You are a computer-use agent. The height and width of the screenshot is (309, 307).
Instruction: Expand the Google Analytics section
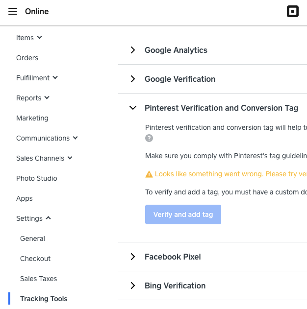click(133, 50)
